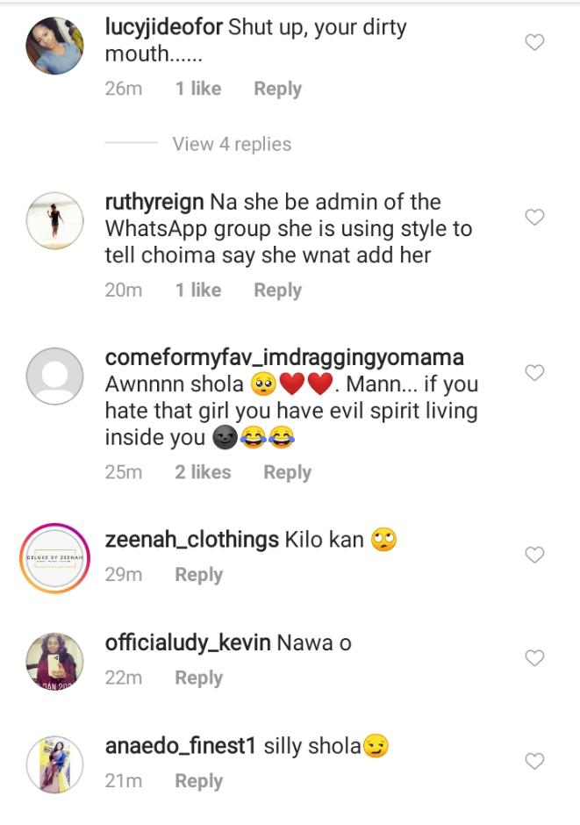Like zeenah_clothings' Kilo kan comment
The image size is (580, 825).
[534, 555]
